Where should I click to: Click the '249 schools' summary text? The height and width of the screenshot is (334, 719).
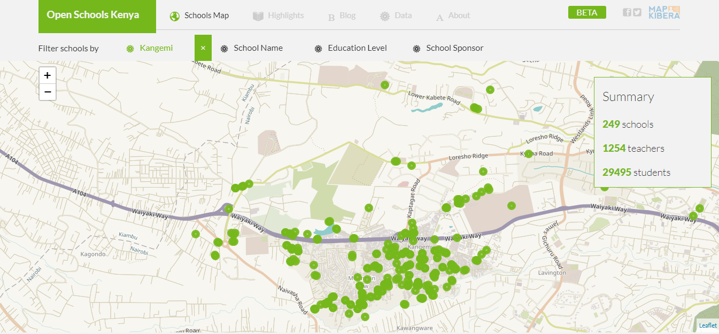[628, 125]
